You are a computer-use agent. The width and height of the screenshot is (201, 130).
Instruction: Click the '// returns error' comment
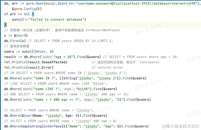coord(107,68)
